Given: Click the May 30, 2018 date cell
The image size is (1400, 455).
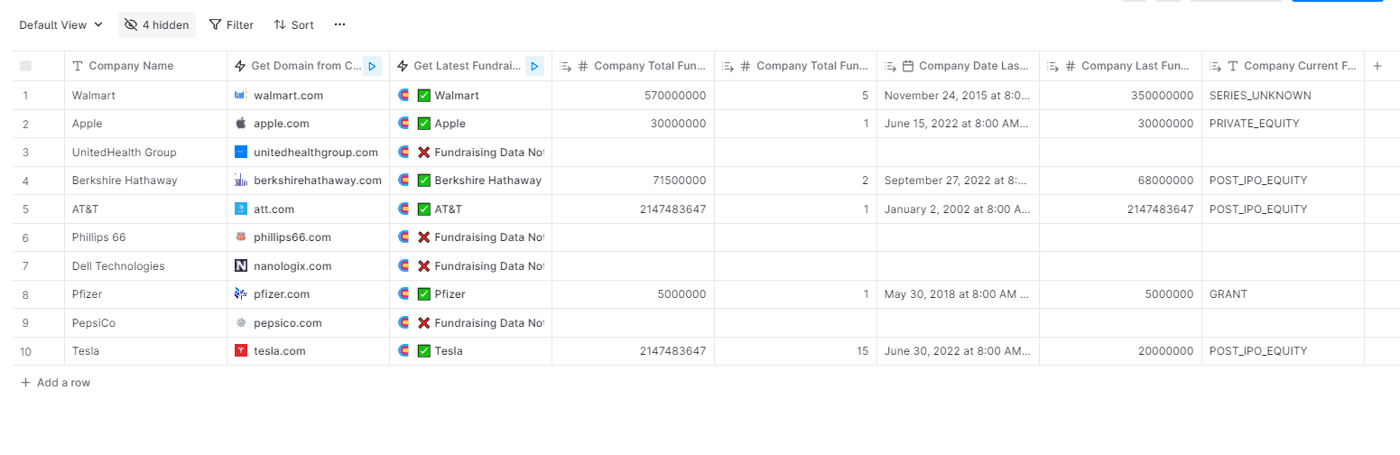Looking at the screenshot, I should (958, 294).
